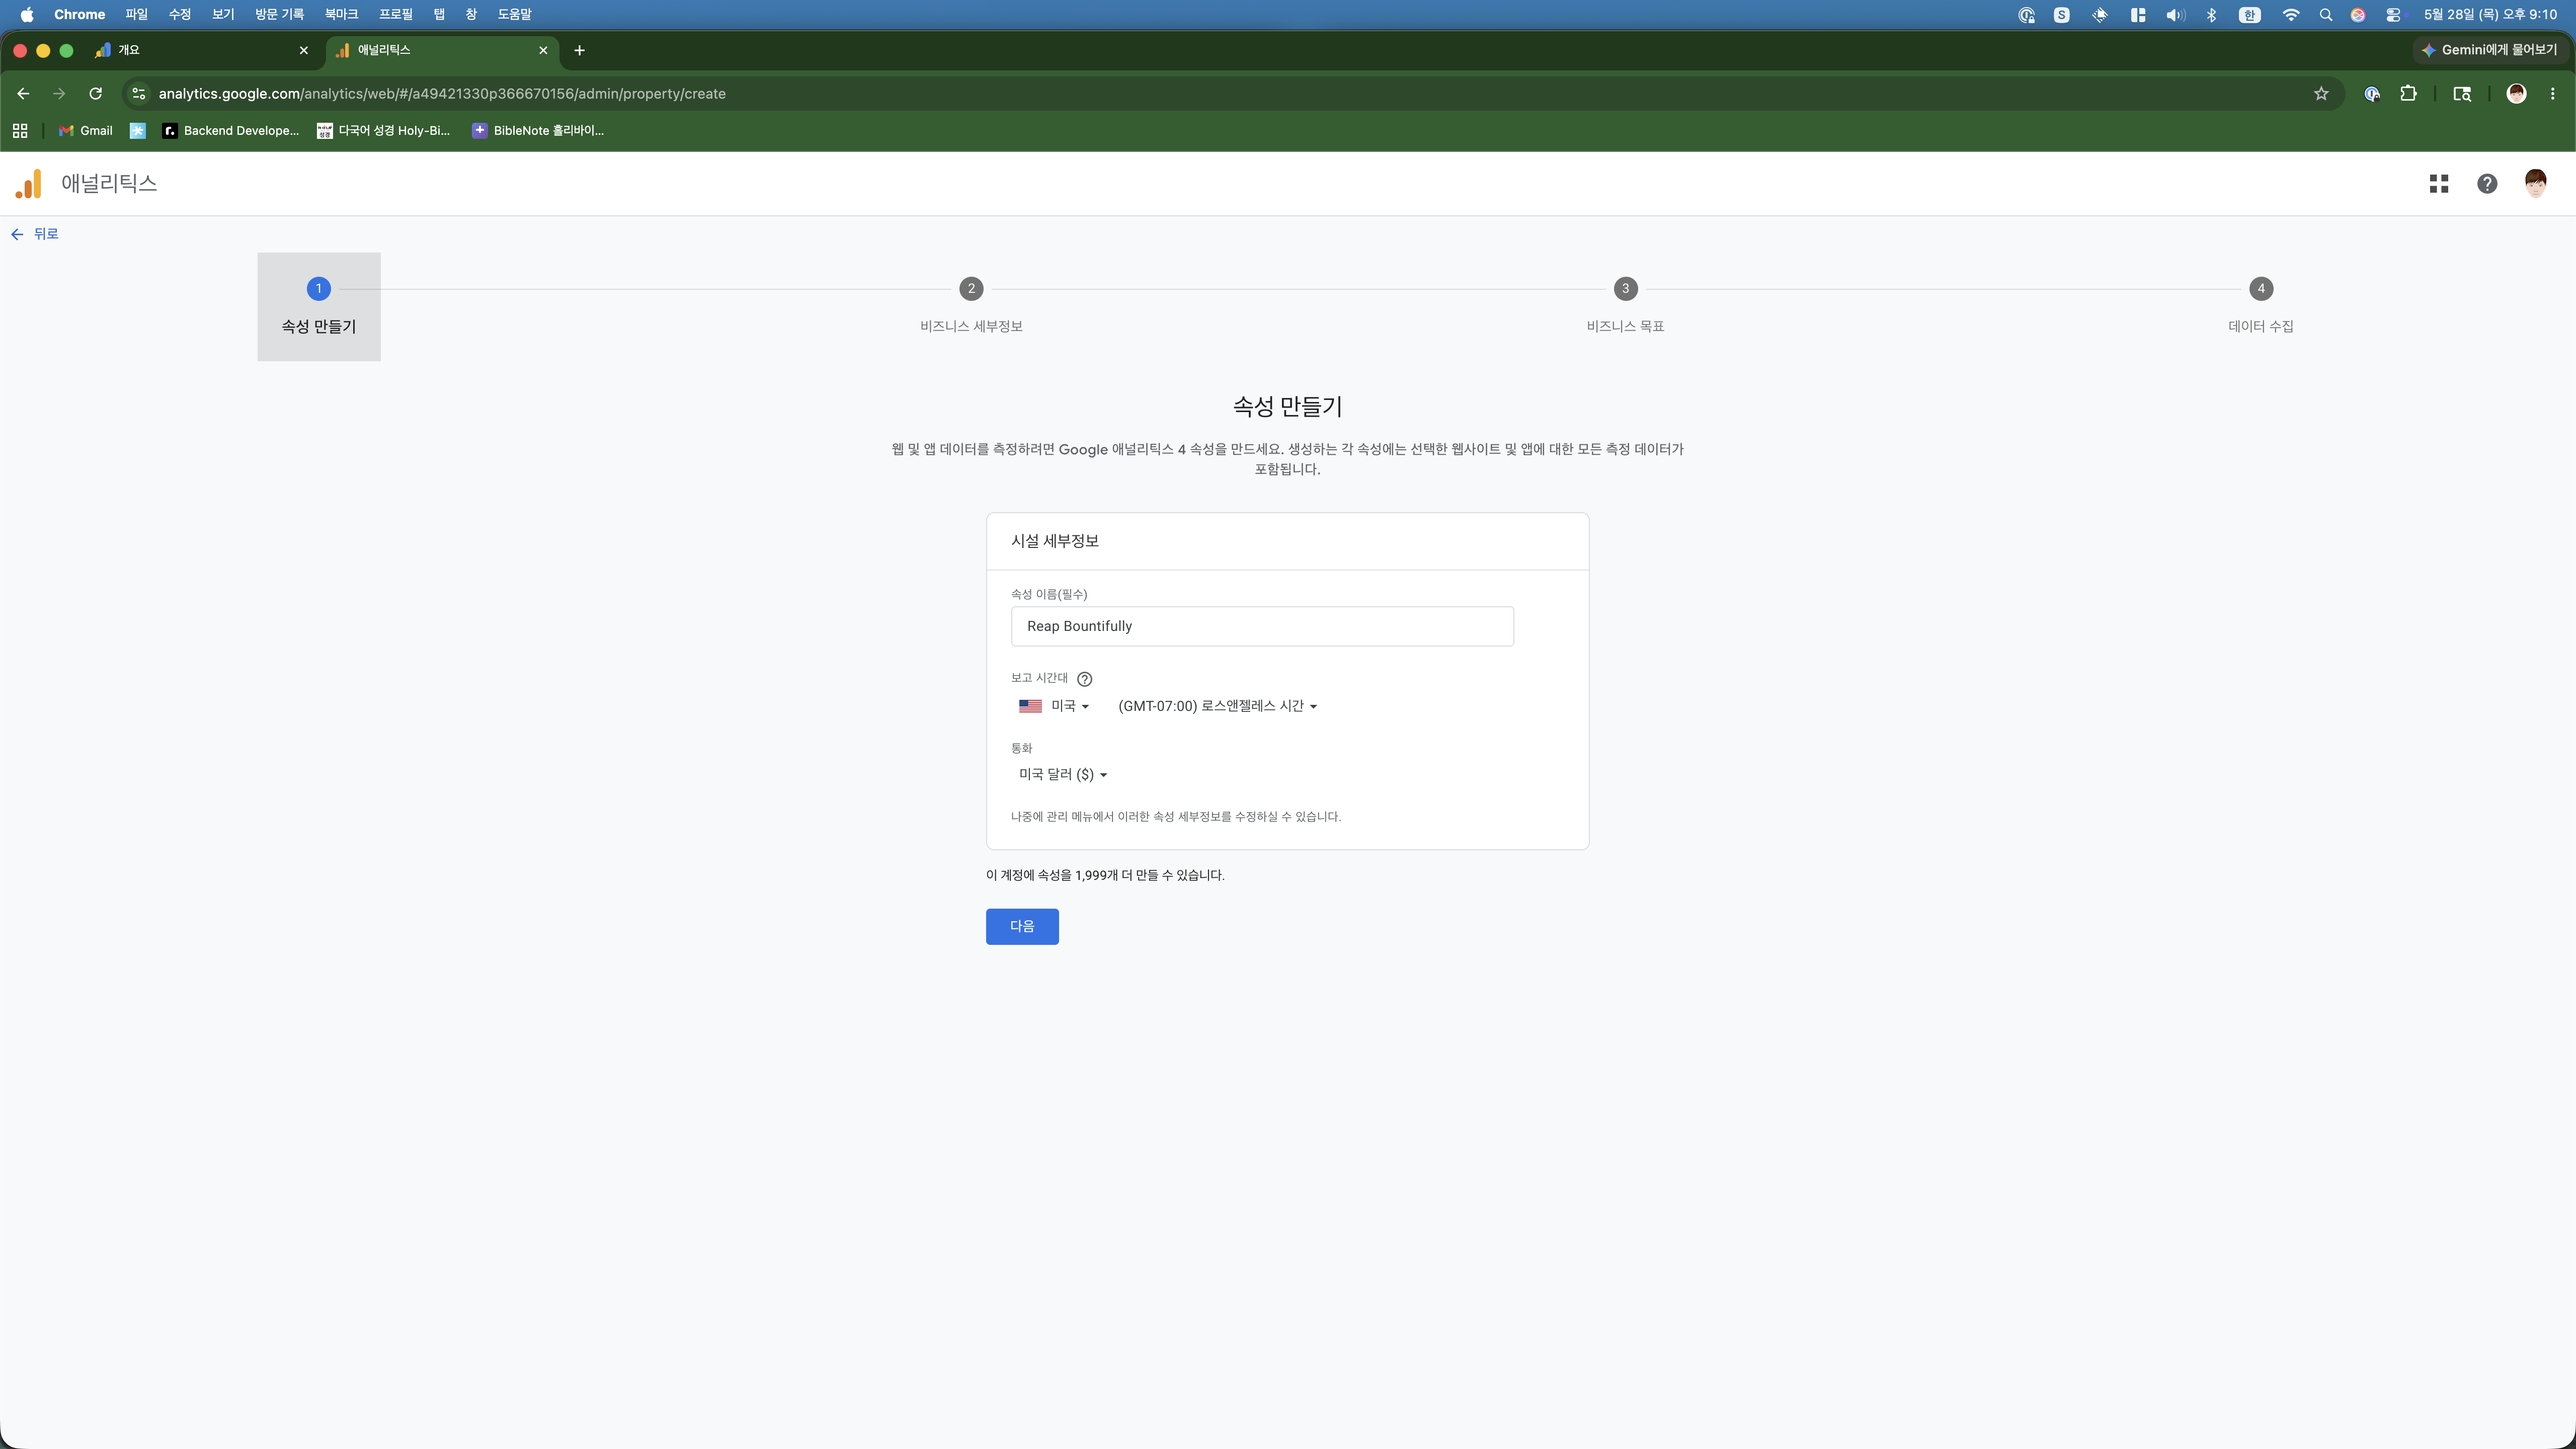This screenshot has width=2576, height=1449.
Task: Bookmark this page with the star icon
Action: pos(2321,94)
